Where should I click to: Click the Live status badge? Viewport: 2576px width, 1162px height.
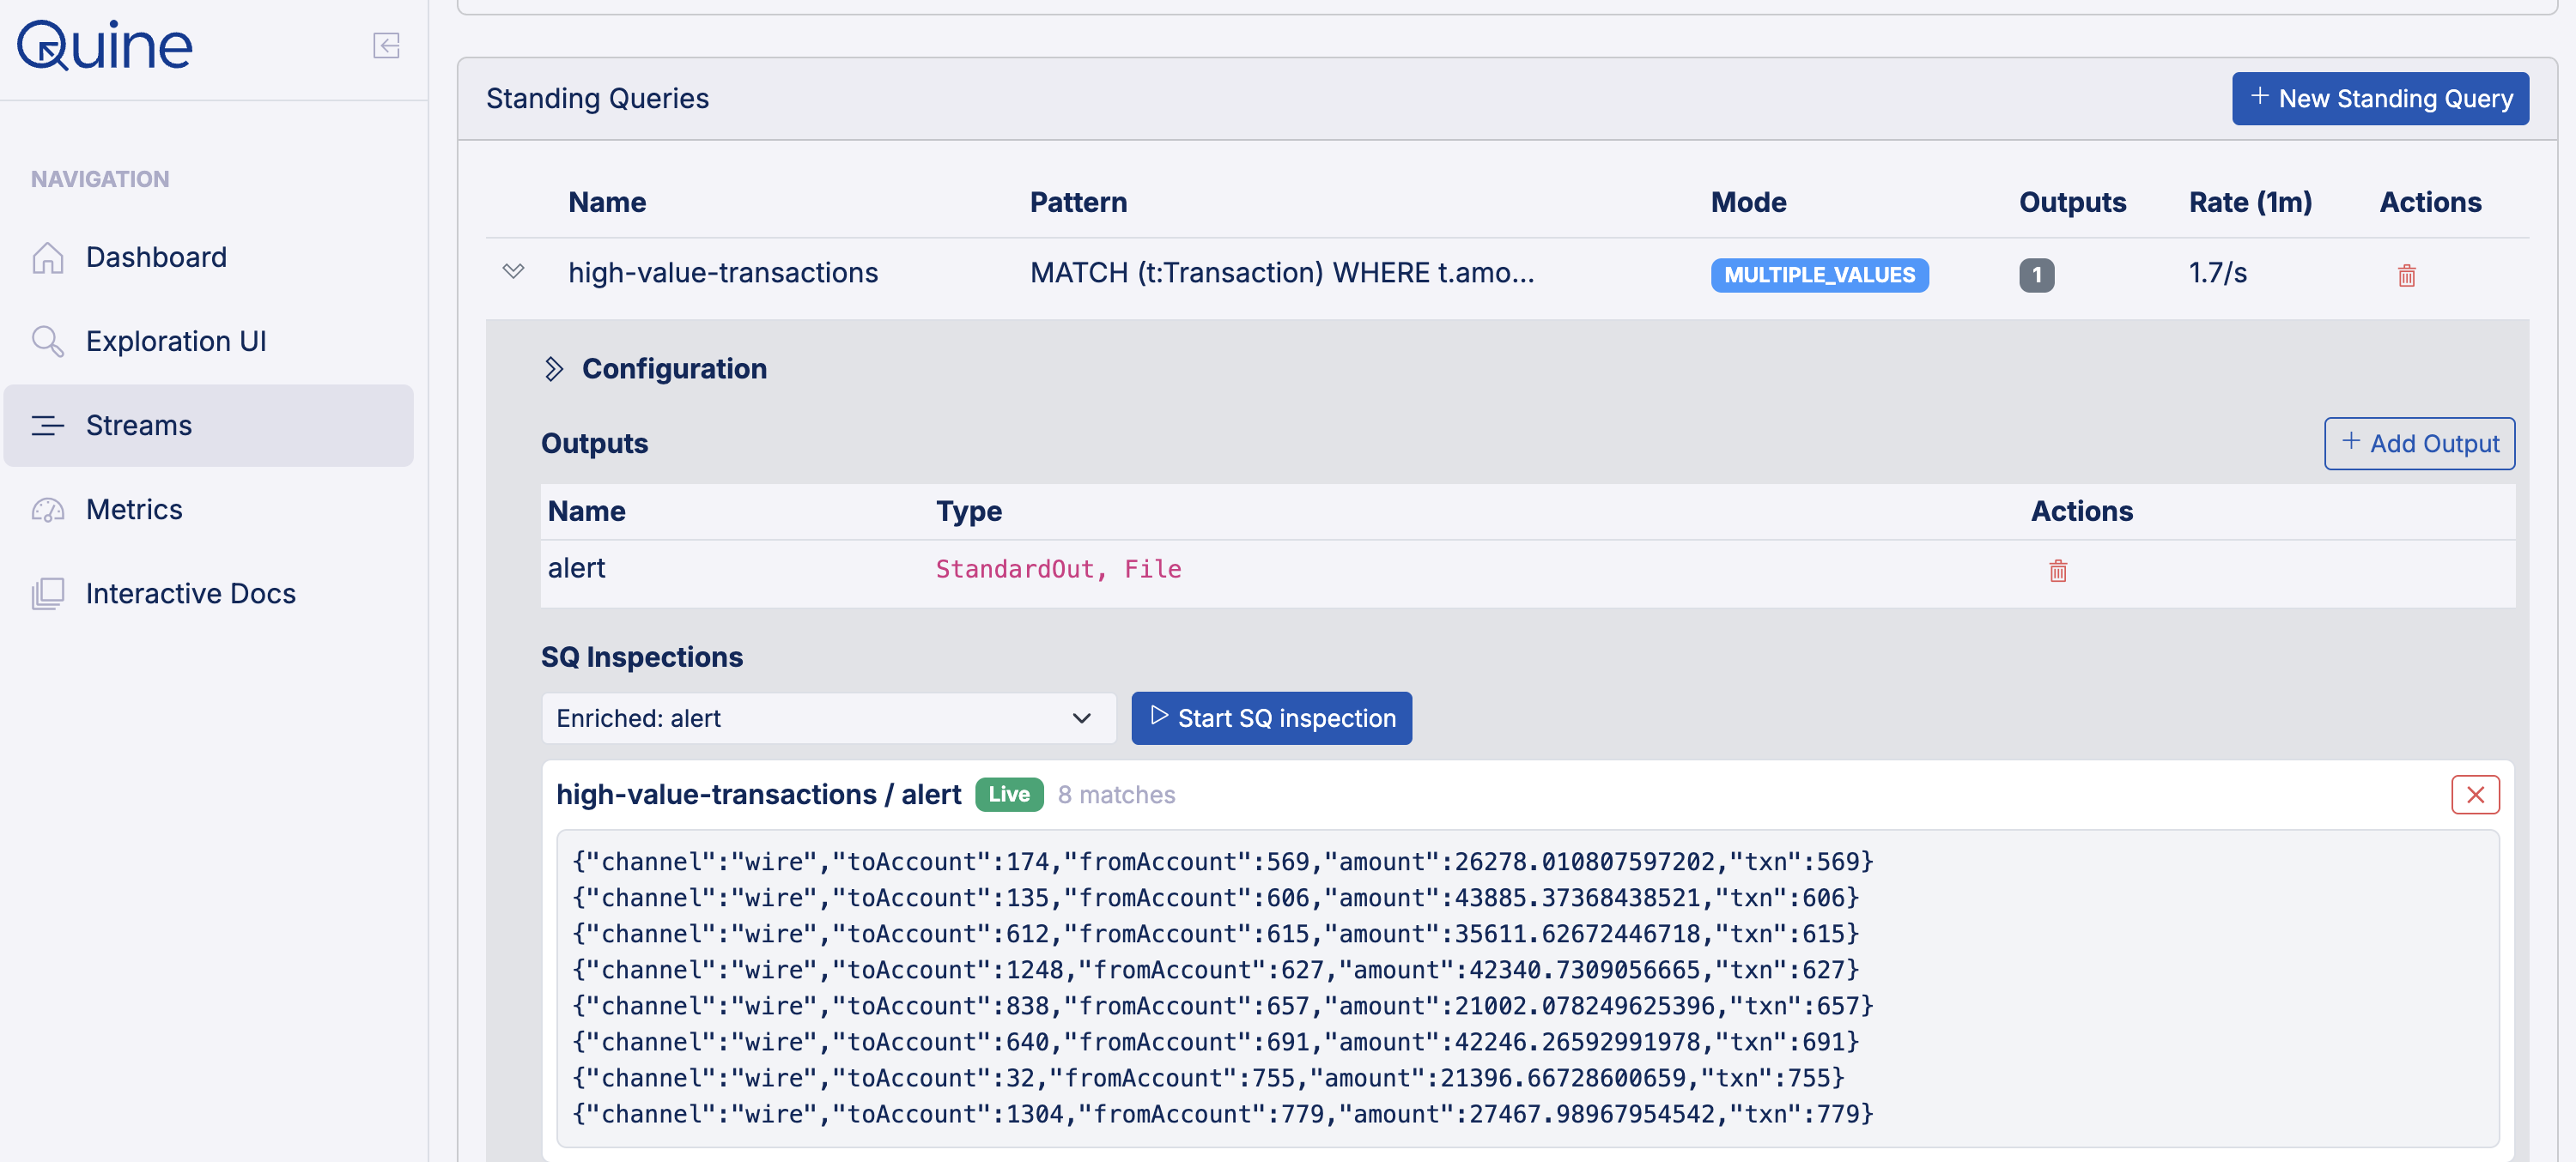click(x=1009, y=795)
